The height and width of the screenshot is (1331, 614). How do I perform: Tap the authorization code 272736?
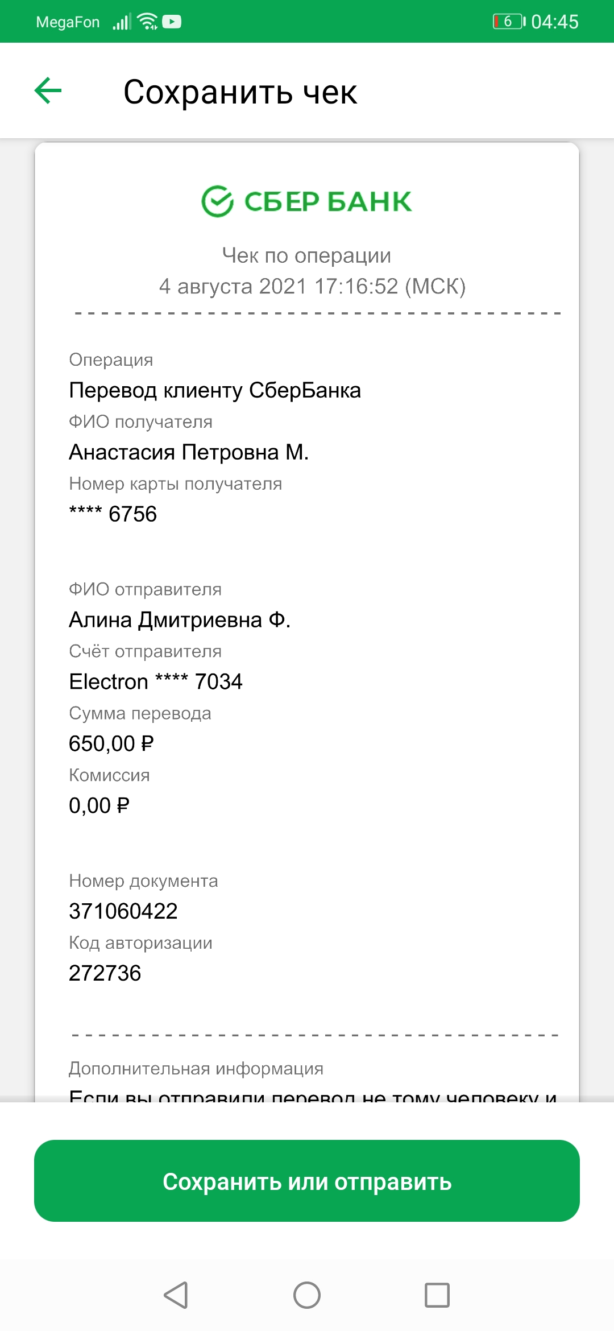(x=105, y=973)
